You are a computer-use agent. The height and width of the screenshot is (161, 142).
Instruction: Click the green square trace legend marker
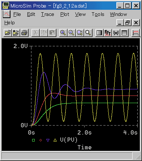34,140
